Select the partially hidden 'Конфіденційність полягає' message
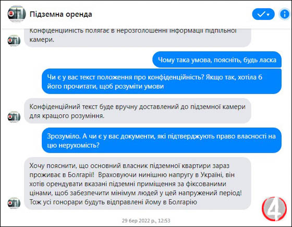292x227 pixels. tap(138, 38)
